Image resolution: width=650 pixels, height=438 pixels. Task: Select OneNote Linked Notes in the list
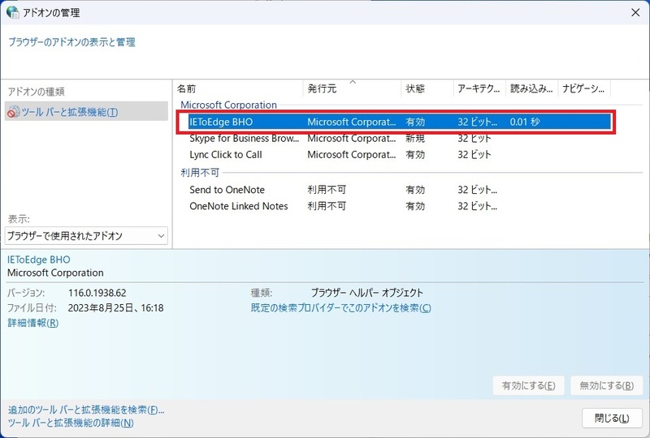coord(238,206)
